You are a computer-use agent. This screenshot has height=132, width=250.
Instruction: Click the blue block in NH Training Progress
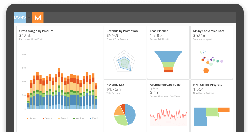(x=200, y=117)
